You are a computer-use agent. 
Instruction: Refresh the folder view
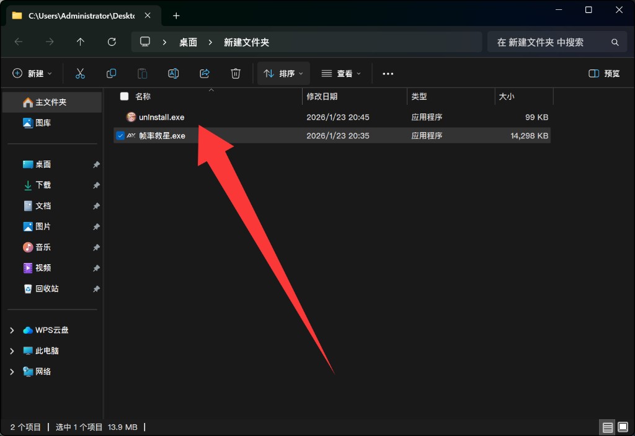pyautogui.click(x=112, y=42)
